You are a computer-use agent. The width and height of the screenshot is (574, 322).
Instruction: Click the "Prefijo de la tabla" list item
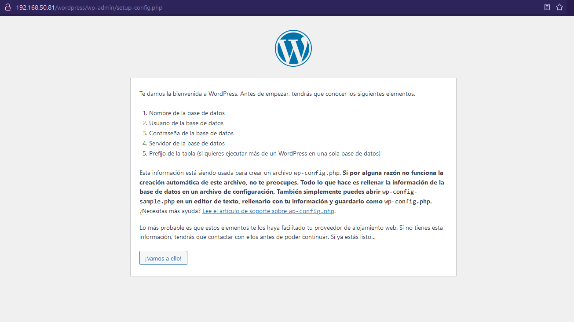coord(265,153)
